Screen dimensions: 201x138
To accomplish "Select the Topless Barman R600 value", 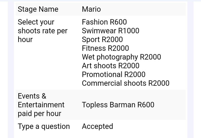I will (118, 105).
